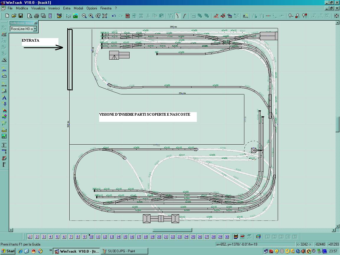Screen dimensions: 340x255
Task: Undo the last action
Action: click(114, 16)
